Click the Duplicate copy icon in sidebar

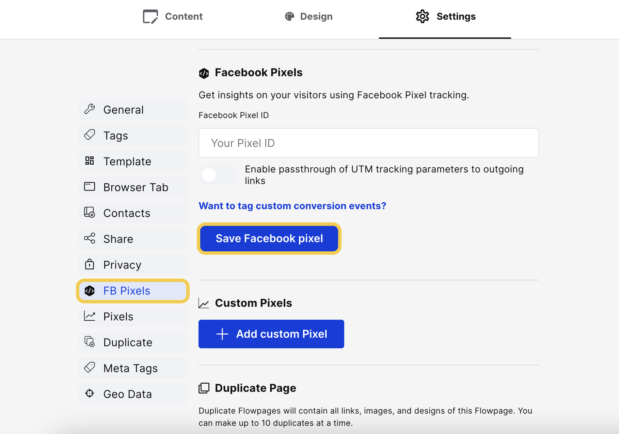click(x=90, y=341)
